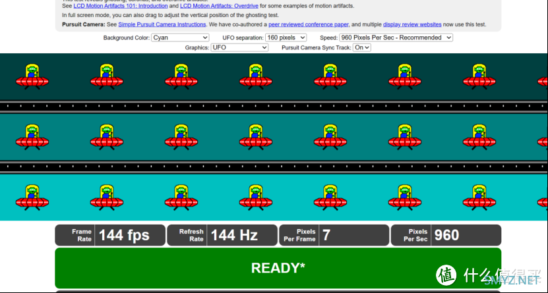548x293 pixels.
Task: Click the Pixels Per Frame label
Action: click(x=299, y=235)
